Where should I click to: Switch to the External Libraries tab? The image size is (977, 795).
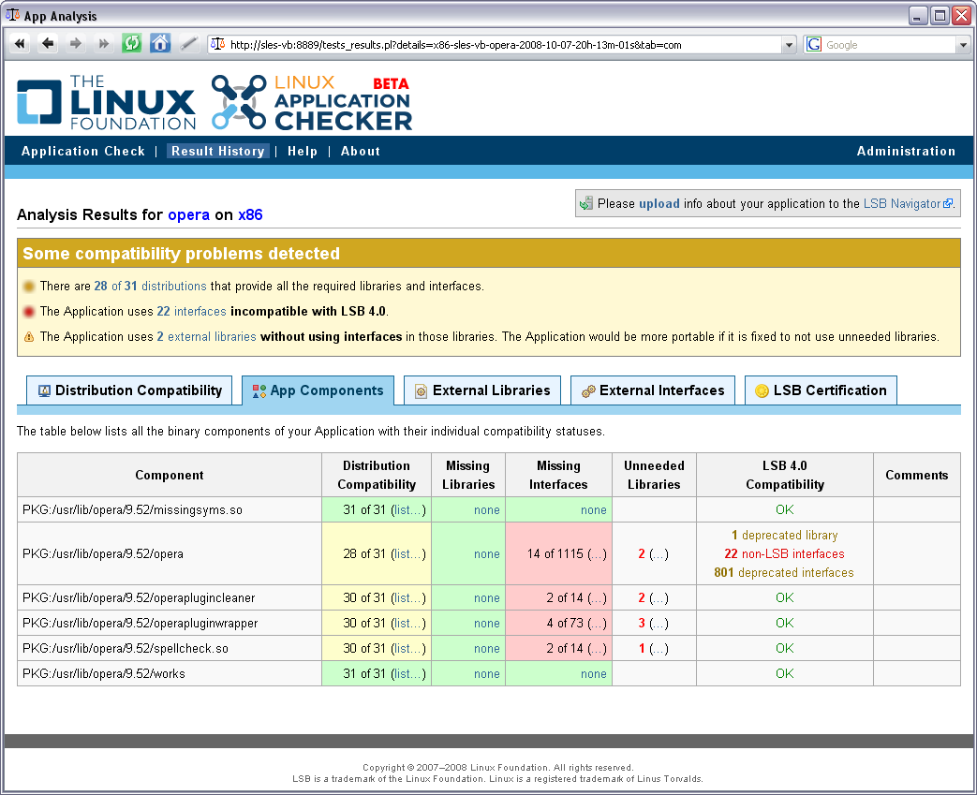(482, 390)
